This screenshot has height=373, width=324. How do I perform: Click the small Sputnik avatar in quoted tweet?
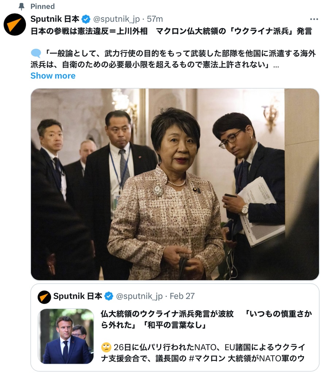pos(44,297)
